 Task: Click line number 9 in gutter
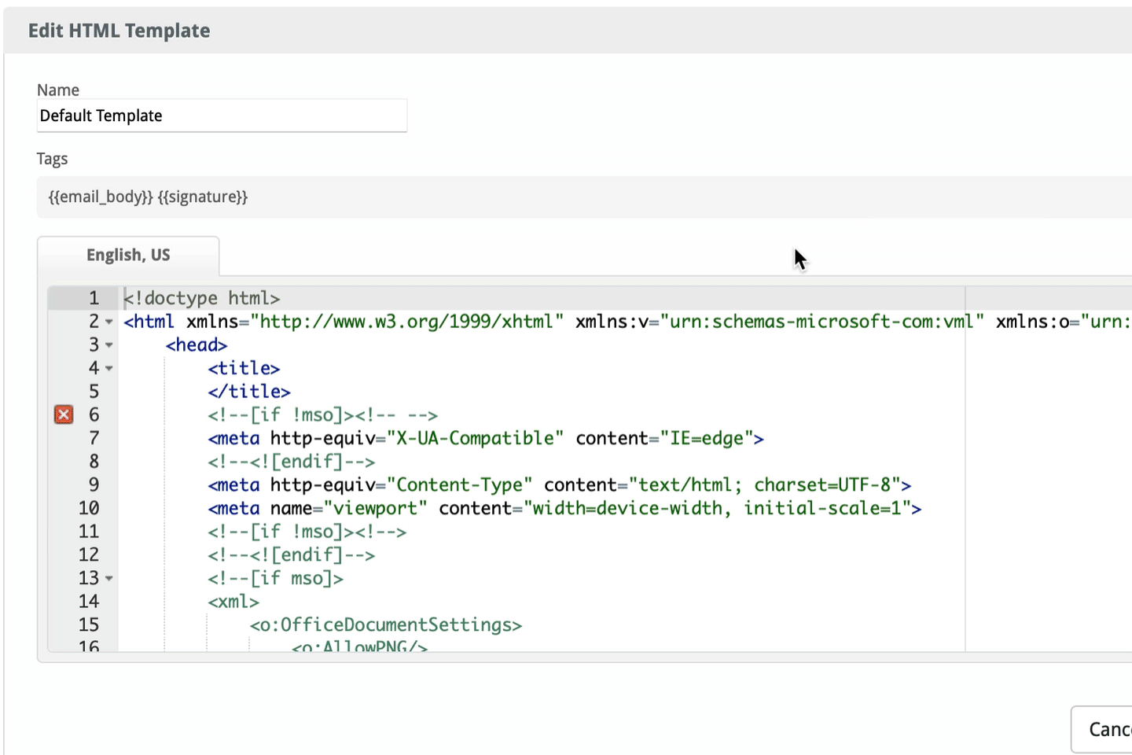pos(94,484)
